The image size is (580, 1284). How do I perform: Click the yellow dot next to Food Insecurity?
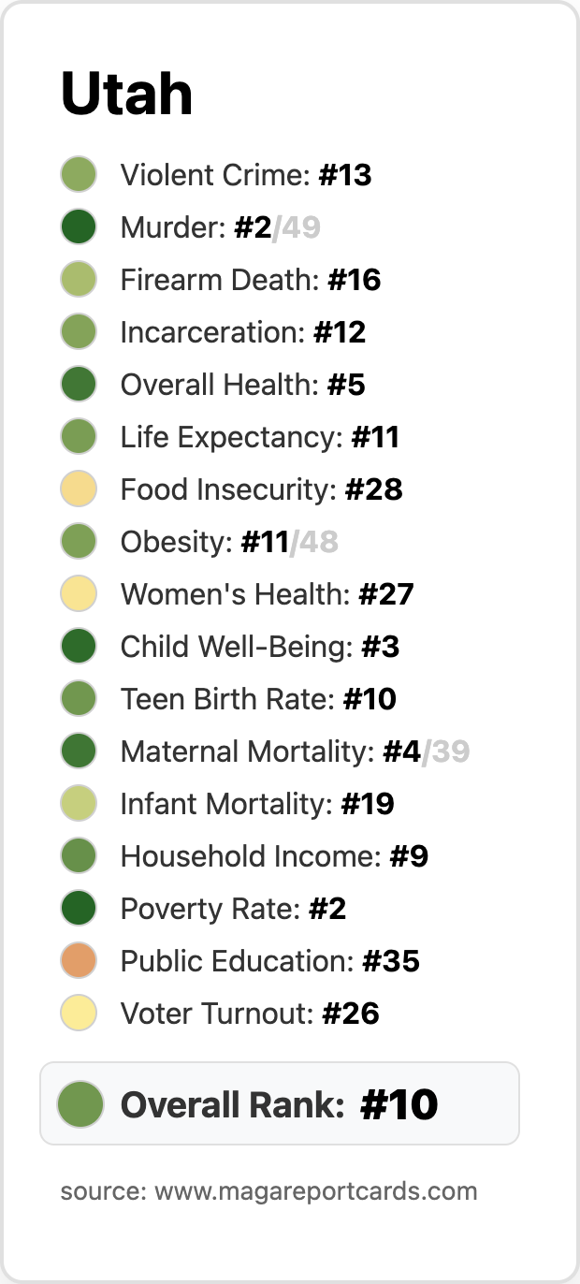(79, 489)
